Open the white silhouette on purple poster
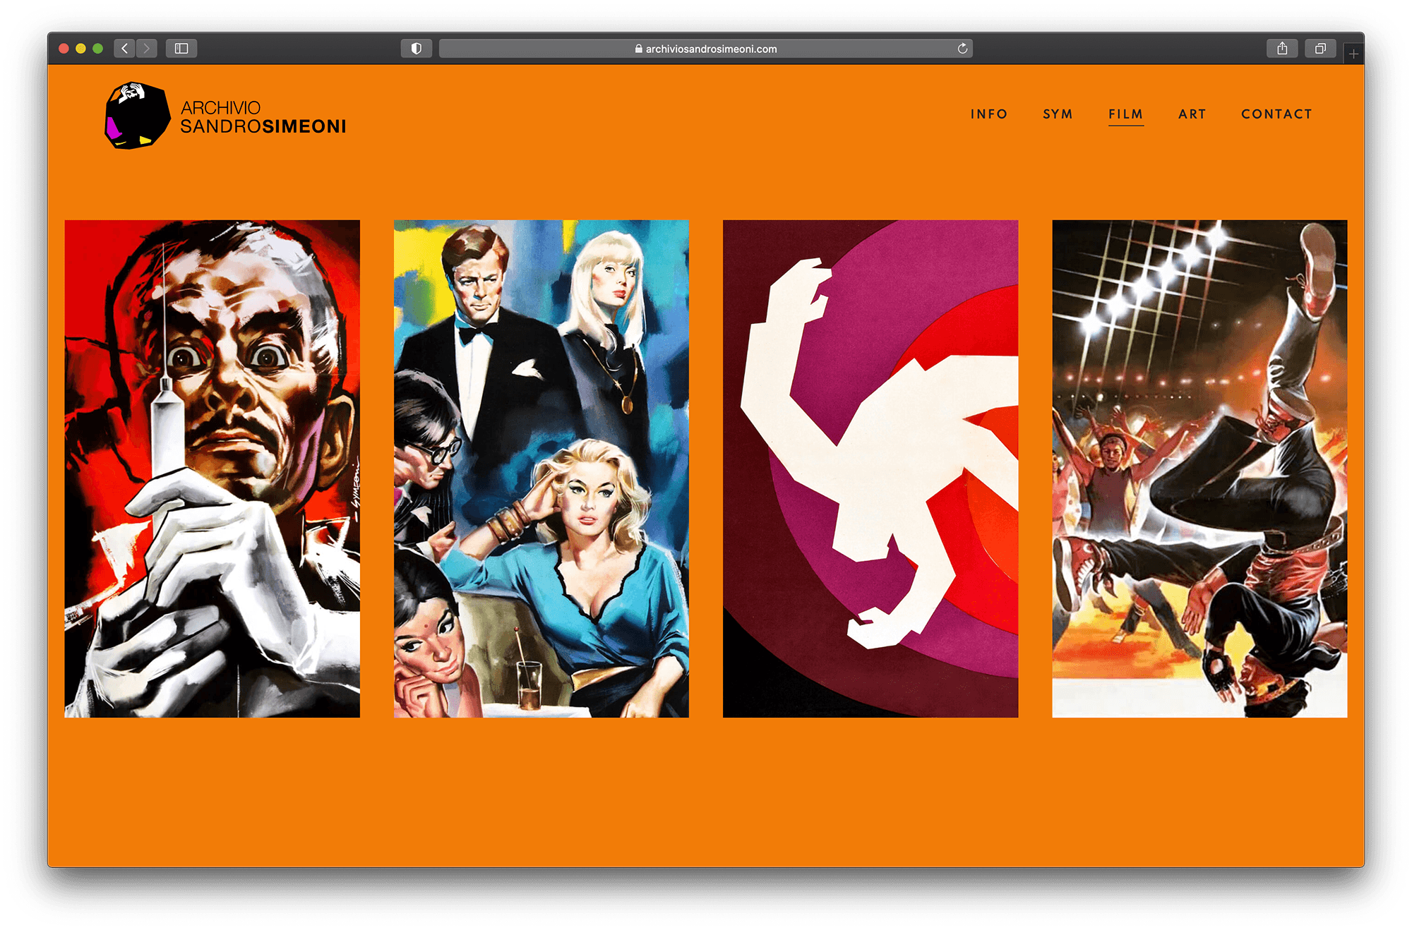 (870, 469)
